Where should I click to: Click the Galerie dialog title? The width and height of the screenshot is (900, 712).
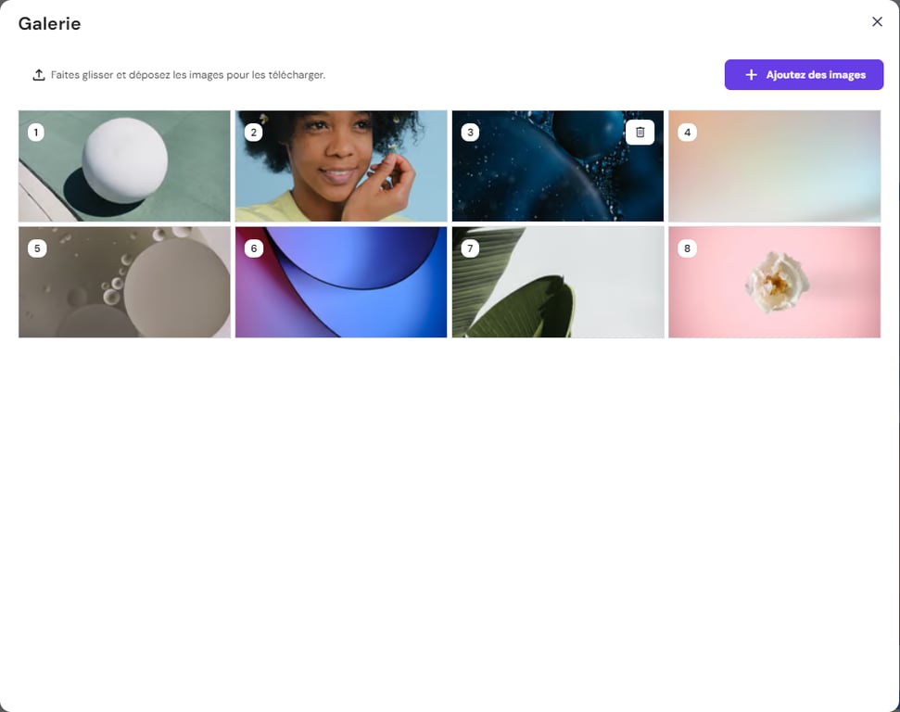pyautogui.click(x=48, y=23)
